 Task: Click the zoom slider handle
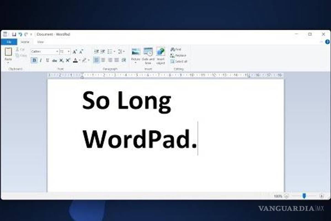coord(304,196)
